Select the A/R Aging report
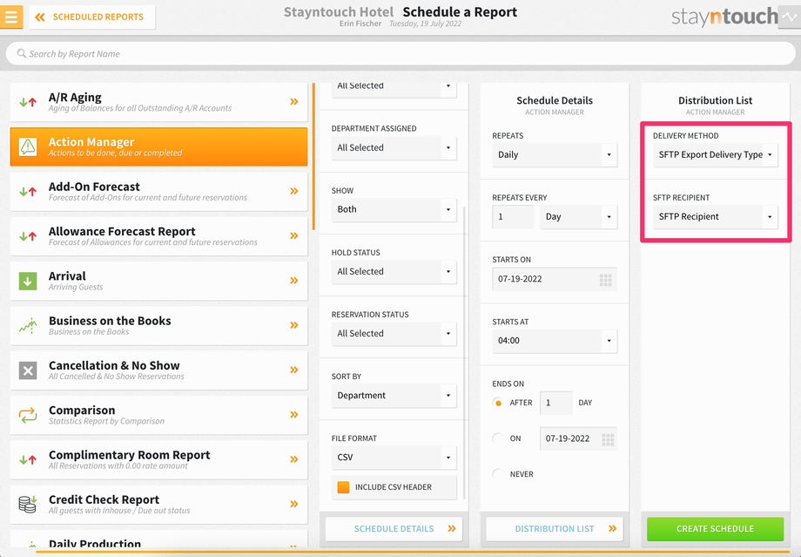Screen dimensions: 801x557 (x=158, y=102)
